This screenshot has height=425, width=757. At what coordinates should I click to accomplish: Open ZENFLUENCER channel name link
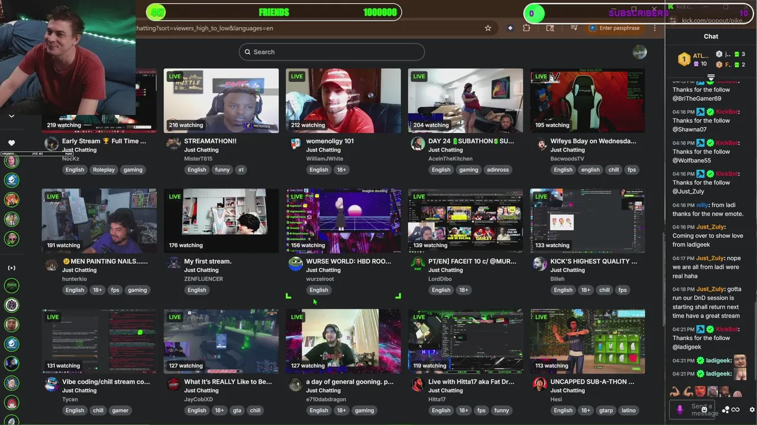pos(203,279)
